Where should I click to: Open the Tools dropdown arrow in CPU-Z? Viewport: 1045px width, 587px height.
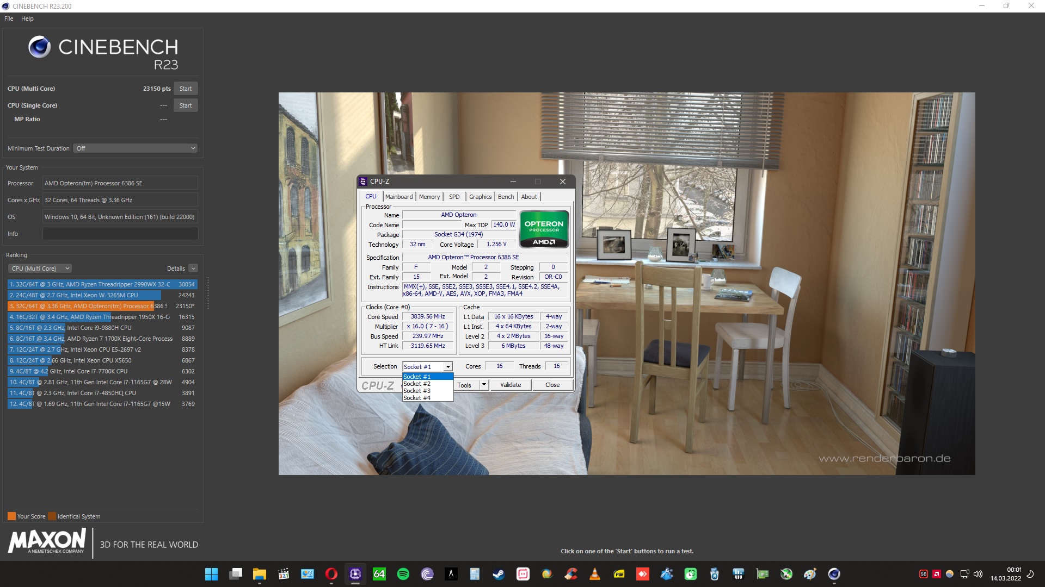pyautogui.click(x=483, y=385)
